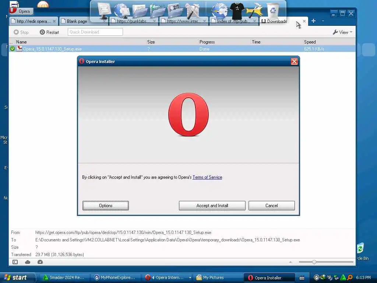
Task: Click the orange magnifier tray icon
Action: [x=350, y=277]
